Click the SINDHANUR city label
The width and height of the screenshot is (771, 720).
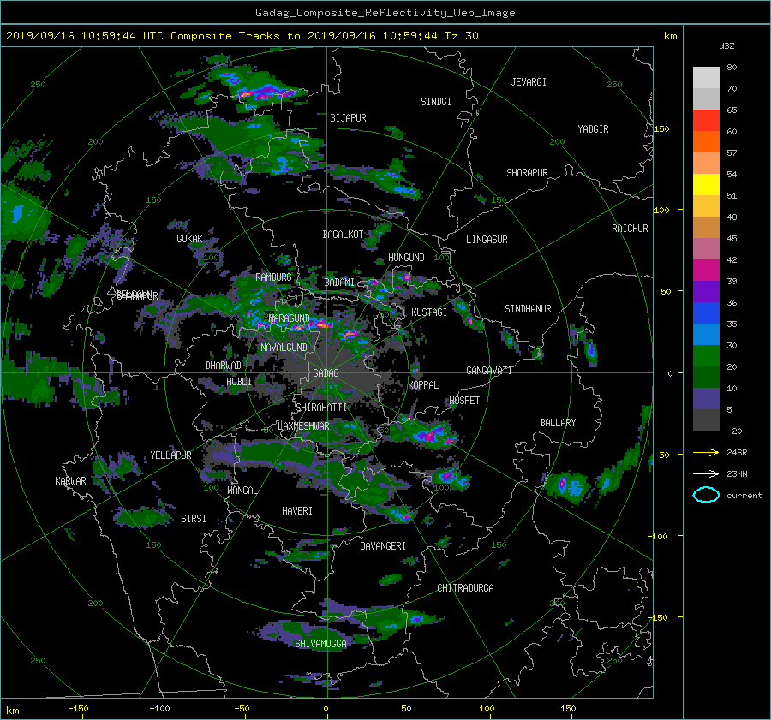click(528, 309)
